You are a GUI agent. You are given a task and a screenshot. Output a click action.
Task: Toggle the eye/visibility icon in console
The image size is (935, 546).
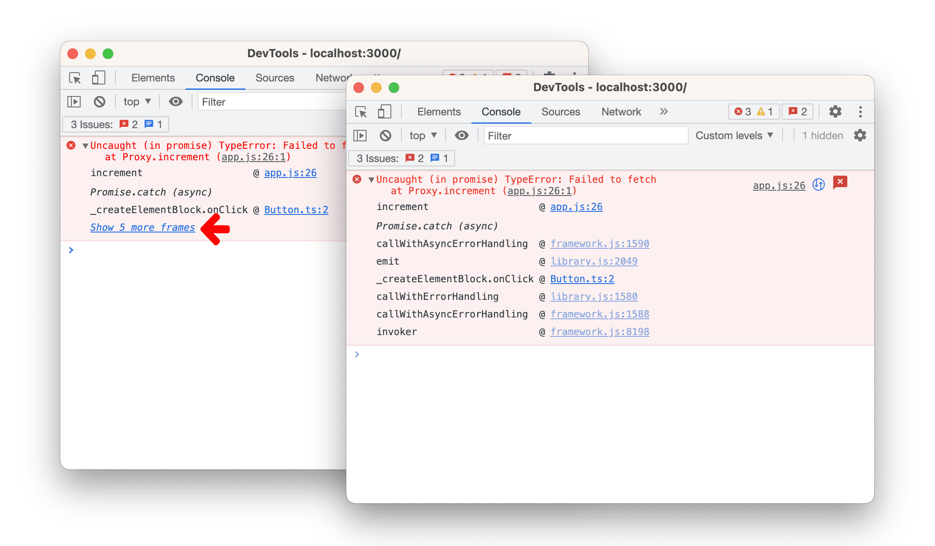462,136
